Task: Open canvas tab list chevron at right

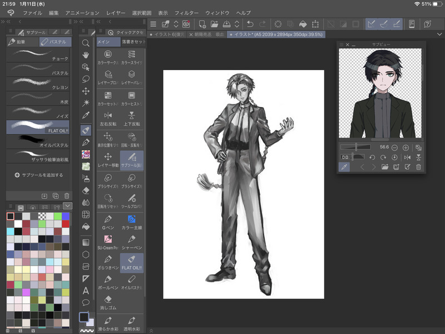Action: click(439, 35)
